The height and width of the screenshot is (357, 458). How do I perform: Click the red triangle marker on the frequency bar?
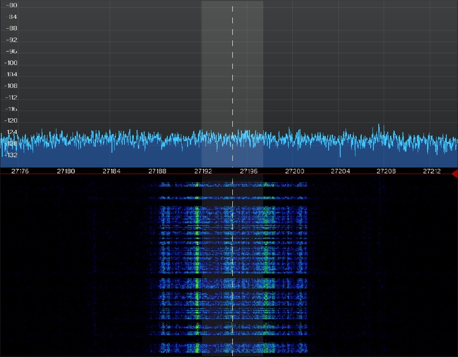point(454,173)
